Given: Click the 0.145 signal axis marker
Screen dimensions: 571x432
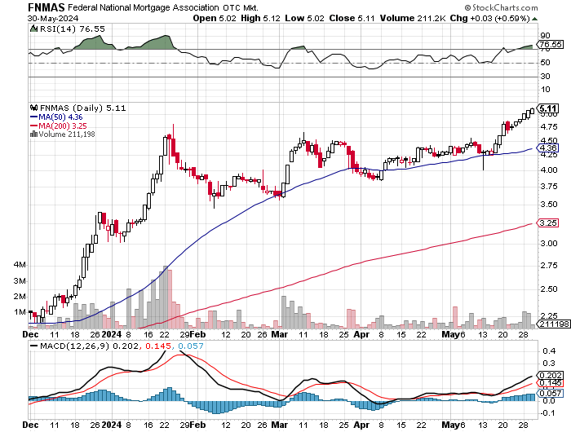Looking at the screenshot, I should [551, 383].
